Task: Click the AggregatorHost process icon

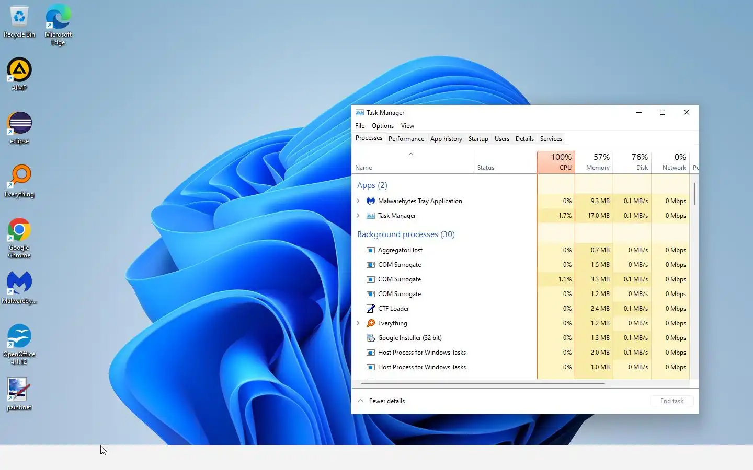Action: [x=371, y=250]
